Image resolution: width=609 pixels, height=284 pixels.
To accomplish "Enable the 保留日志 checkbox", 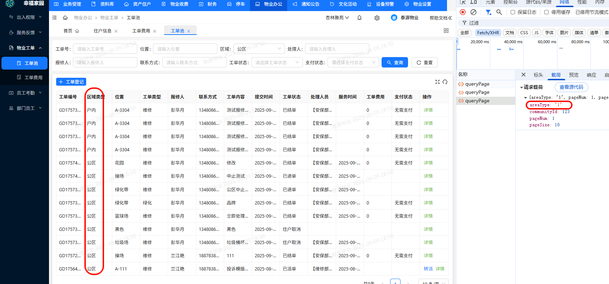I will [x=513, y=12].
